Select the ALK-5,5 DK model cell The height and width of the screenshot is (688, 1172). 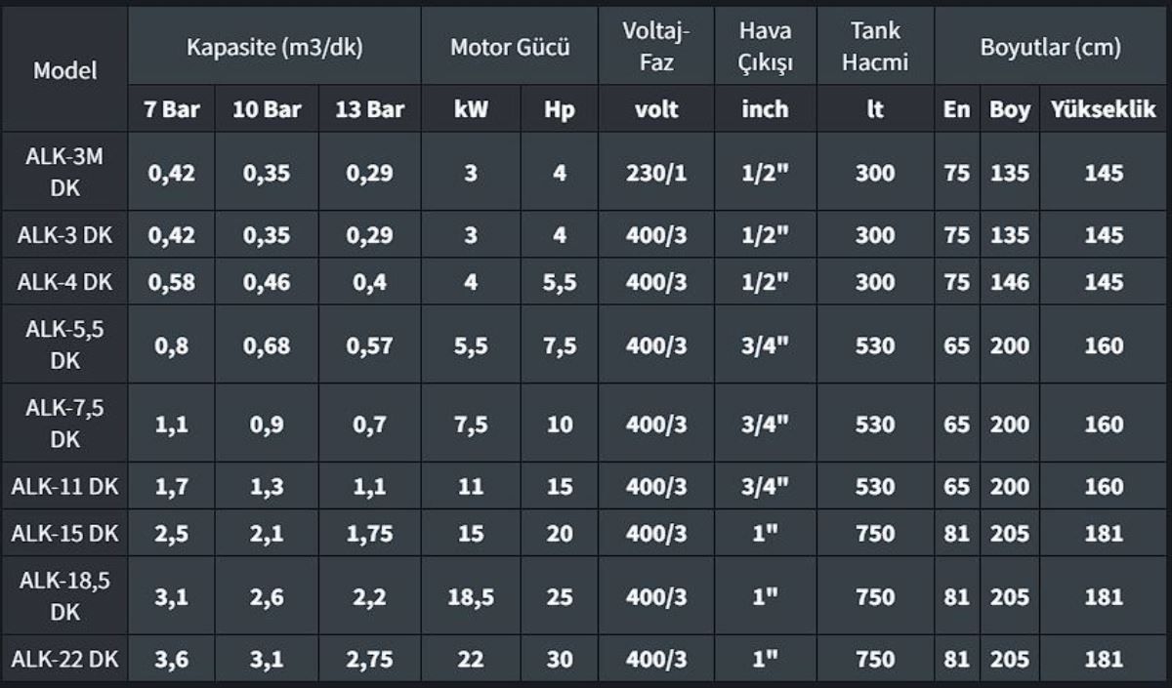tap(65, 344)
